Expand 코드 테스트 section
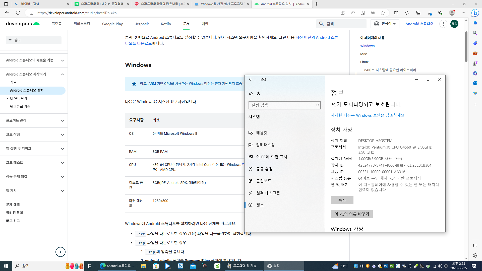This screenshot has width=482, height=271. click(x=63, y=163)
